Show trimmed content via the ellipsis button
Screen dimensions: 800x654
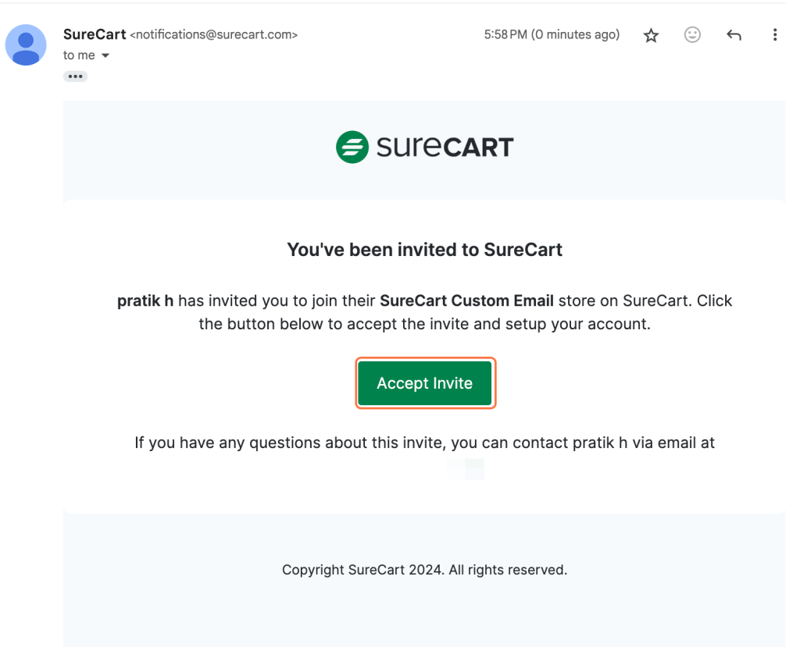[76, 76]
